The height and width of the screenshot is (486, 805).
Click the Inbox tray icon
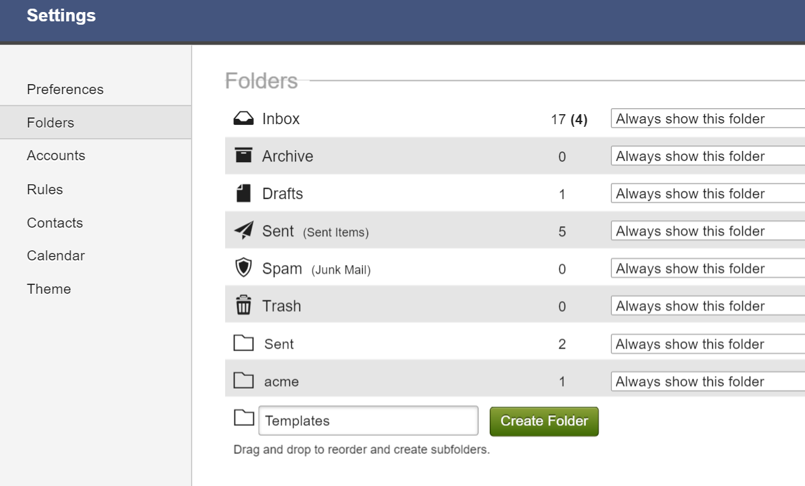[x=243, y=119]
